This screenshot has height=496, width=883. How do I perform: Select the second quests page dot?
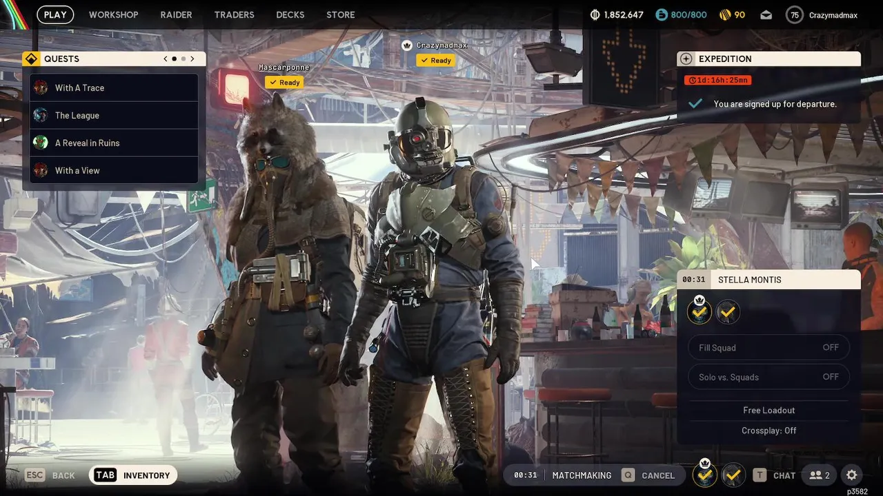[x=183, y=59]
